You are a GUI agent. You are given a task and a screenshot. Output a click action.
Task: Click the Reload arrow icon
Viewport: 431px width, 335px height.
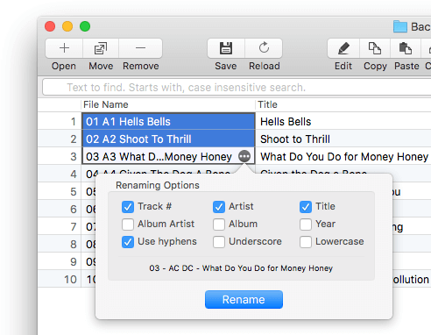(264, 47)
